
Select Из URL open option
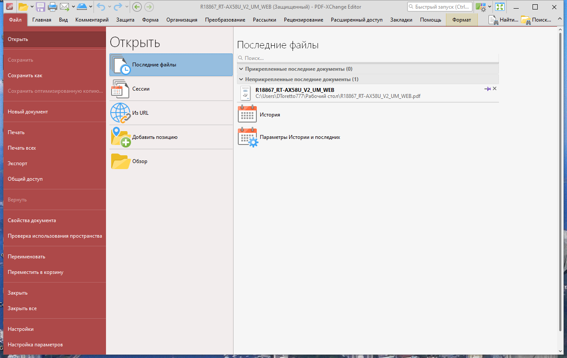coord(171,113)
